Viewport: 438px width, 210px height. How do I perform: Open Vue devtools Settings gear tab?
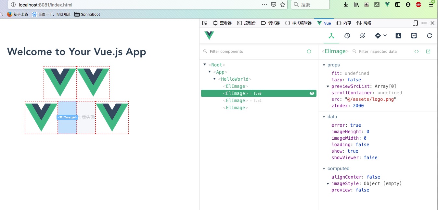point(414,36)
